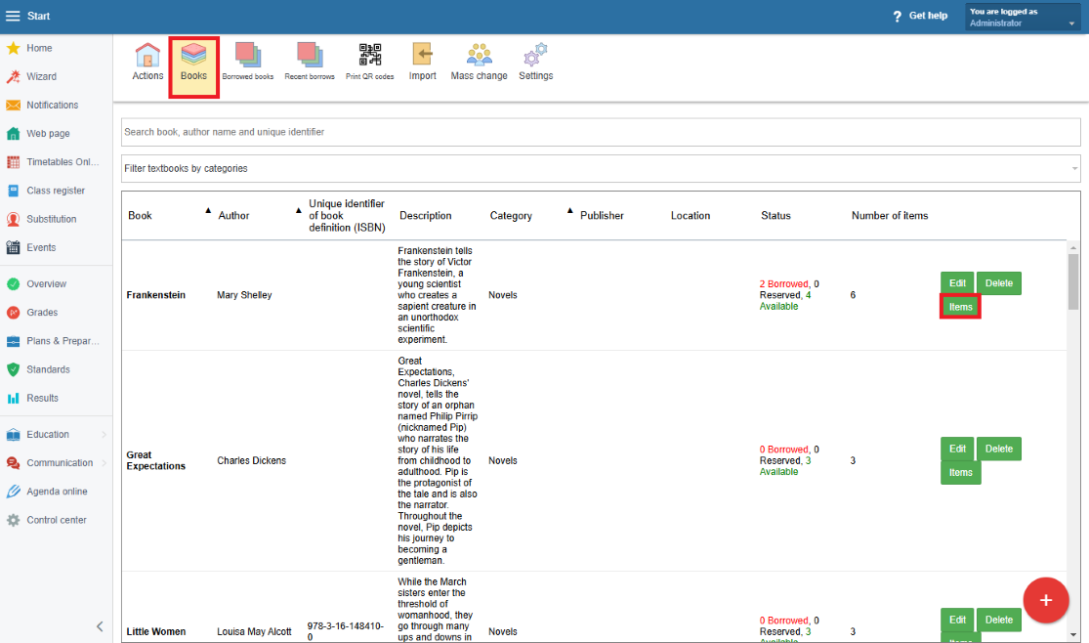Screen dimensions: 1089x643
Task: Click the book search input field
Action: 601,132
